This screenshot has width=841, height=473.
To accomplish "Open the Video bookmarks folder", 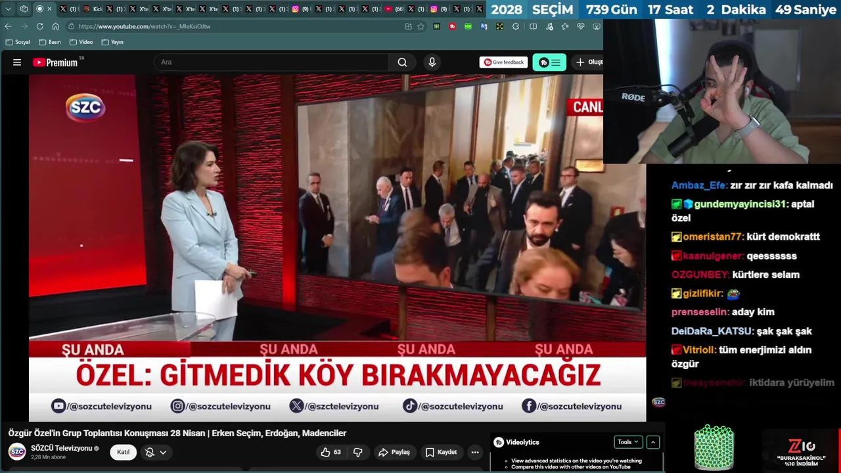I will pos(81,42).
